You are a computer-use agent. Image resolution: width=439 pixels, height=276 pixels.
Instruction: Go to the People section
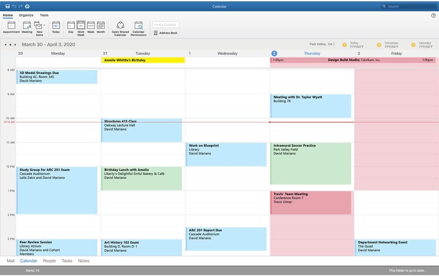point(49,261)
